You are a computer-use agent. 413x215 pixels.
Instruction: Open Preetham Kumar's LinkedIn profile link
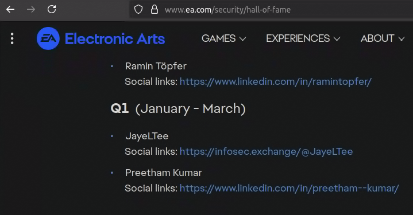point(289,189)
